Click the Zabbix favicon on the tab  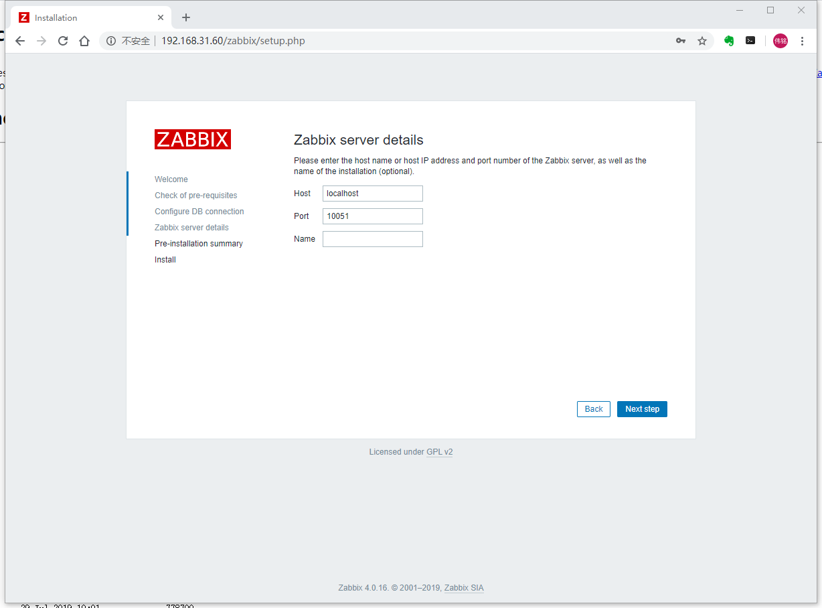pos(24,17)
